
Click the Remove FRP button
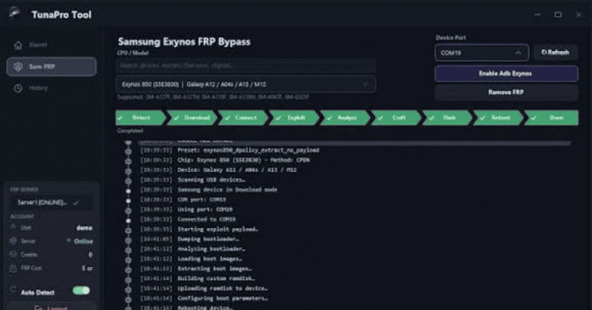[506, 92]
